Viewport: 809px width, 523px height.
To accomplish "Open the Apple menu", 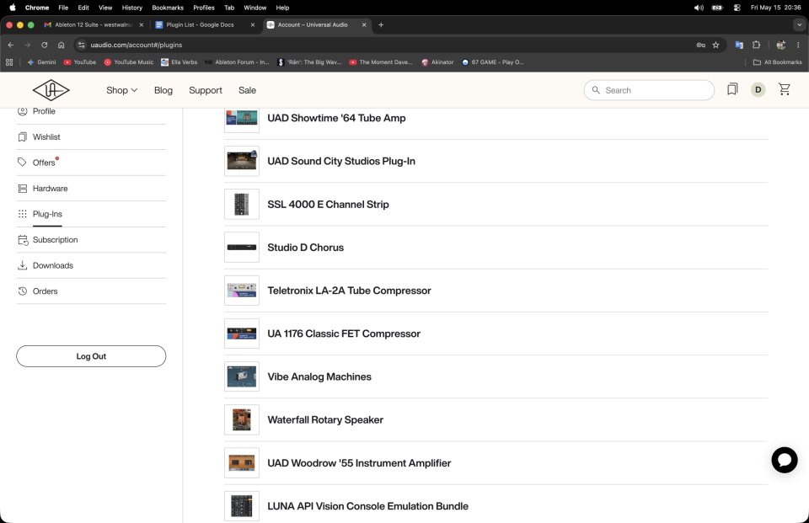I will 13,8.
